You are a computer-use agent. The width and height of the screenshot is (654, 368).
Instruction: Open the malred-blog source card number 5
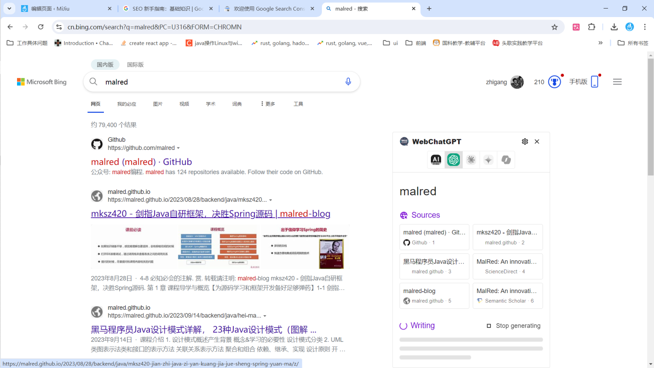(434, 296)
